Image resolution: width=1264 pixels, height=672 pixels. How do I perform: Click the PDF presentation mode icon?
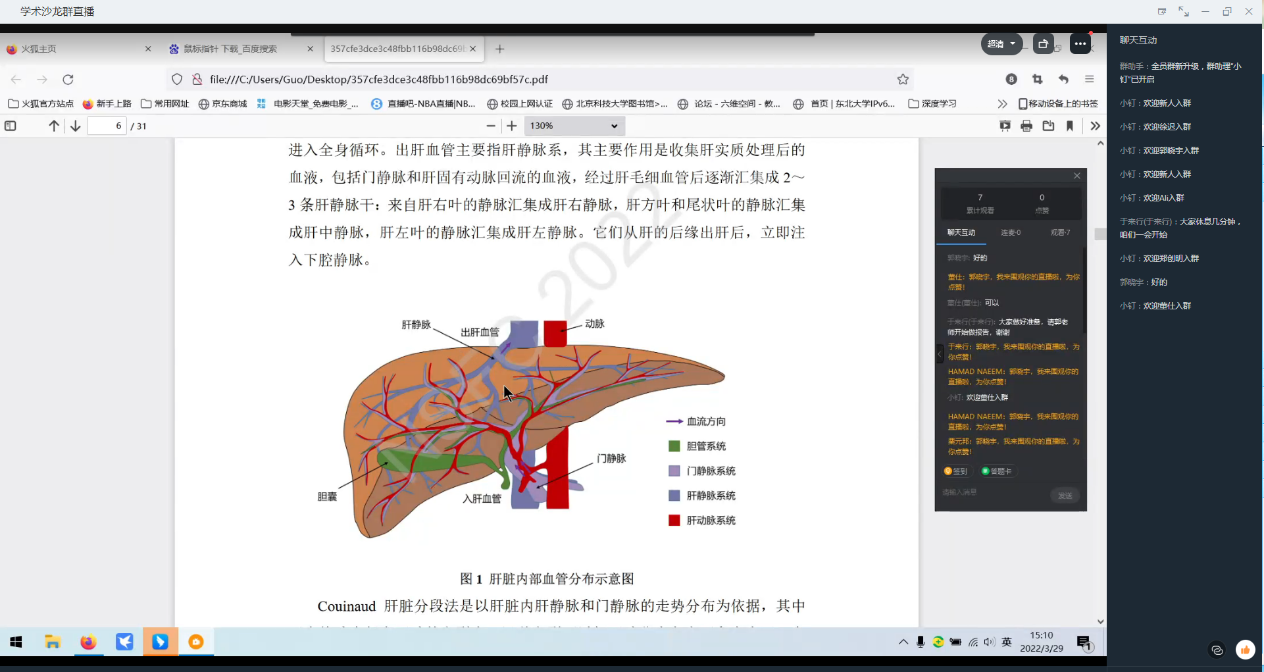coord(1005,126)
